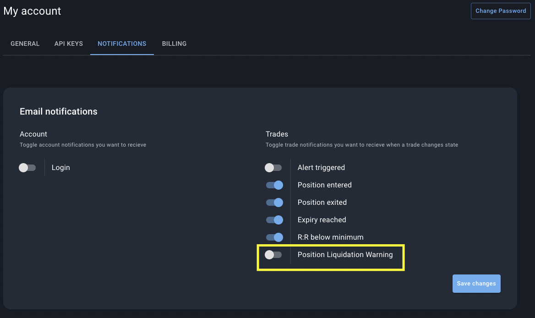Image resolution: width=535 pixels, height=318 pixels.
Task: Select the Notifications tab
Action: coord(122,44)
